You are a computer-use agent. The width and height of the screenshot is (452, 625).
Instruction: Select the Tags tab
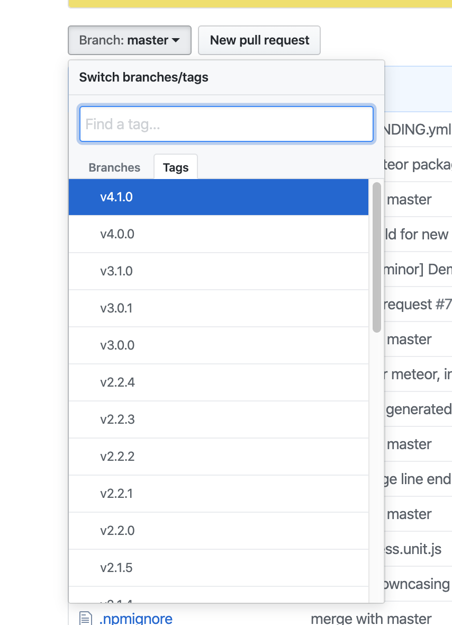[x=176, y=167]
